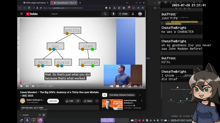Play the Casey Muratori video
Image resolution: width=220 pixels, height=123 pixels.
[21, 86]
